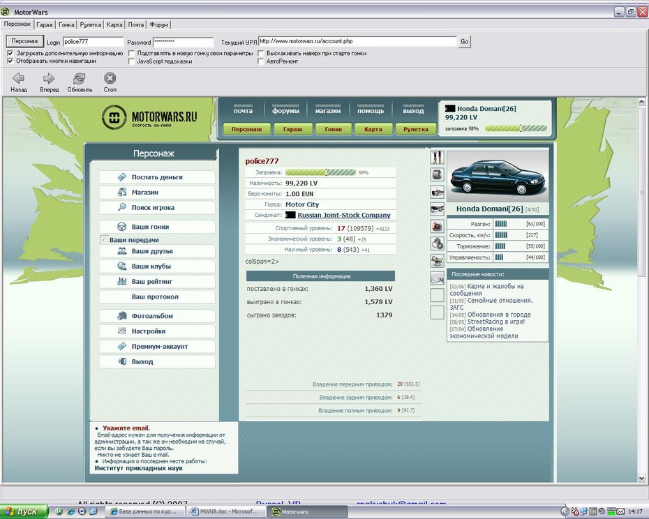The width and height of the screenshot is (649, 519).
Task: Enable the АвтоРемонт checkbox
Action: point(261,61)
